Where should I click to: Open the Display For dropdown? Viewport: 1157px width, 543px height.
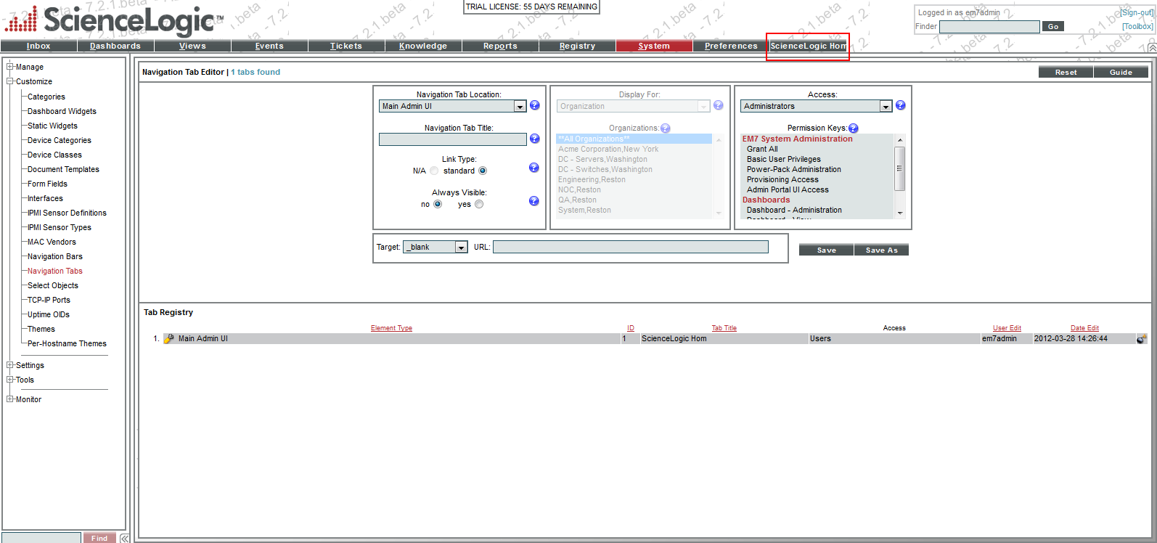click(634, 106)
